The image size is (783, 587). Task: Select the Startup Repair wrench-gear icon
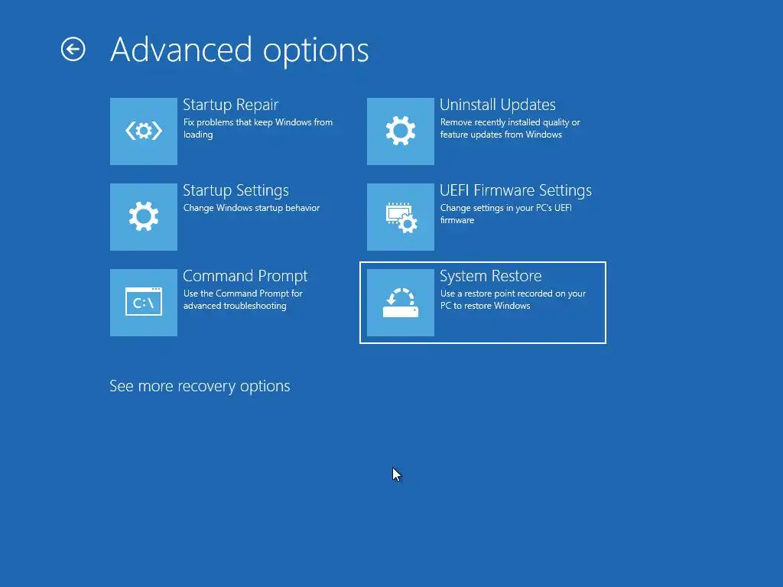tap(144, 131)
